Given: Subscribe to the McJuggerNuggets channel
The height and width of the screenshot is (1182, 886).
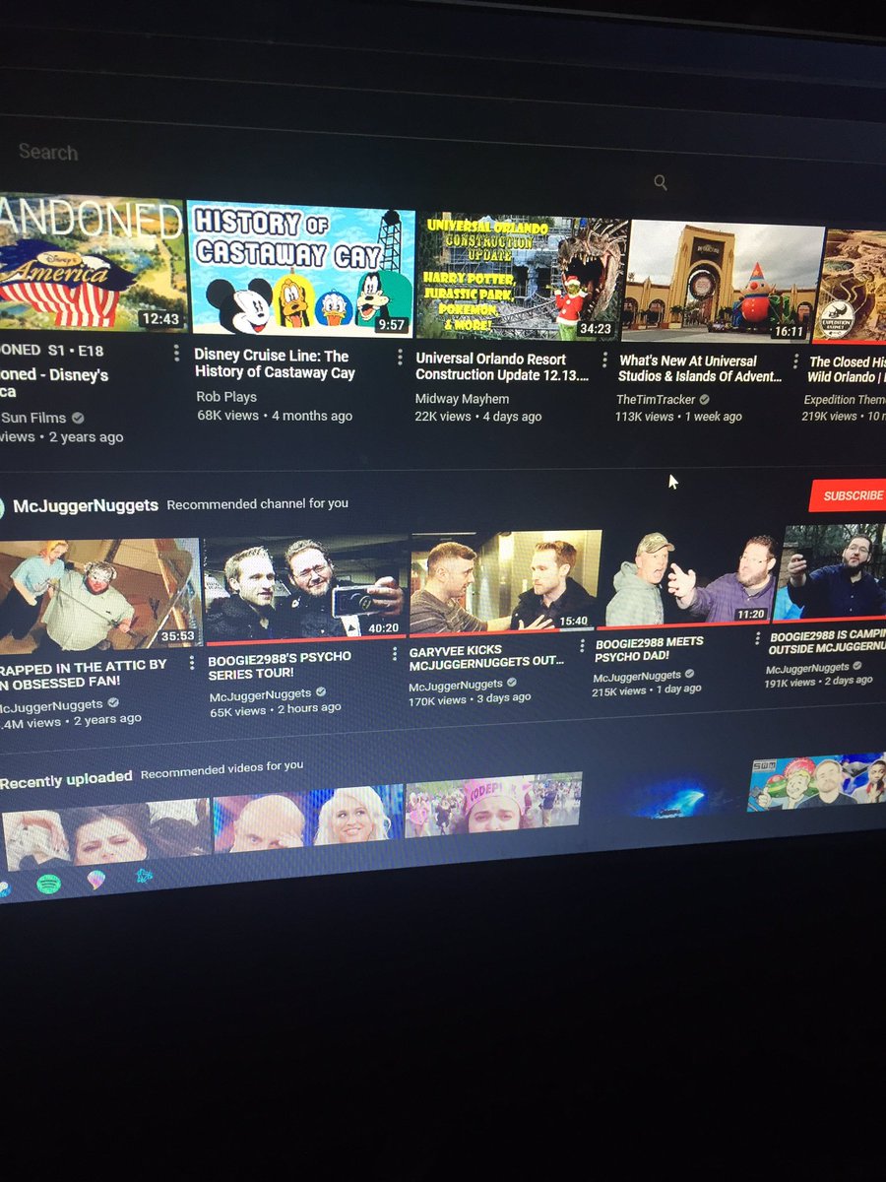Looking at the screenshot, I should pos(848,495).
